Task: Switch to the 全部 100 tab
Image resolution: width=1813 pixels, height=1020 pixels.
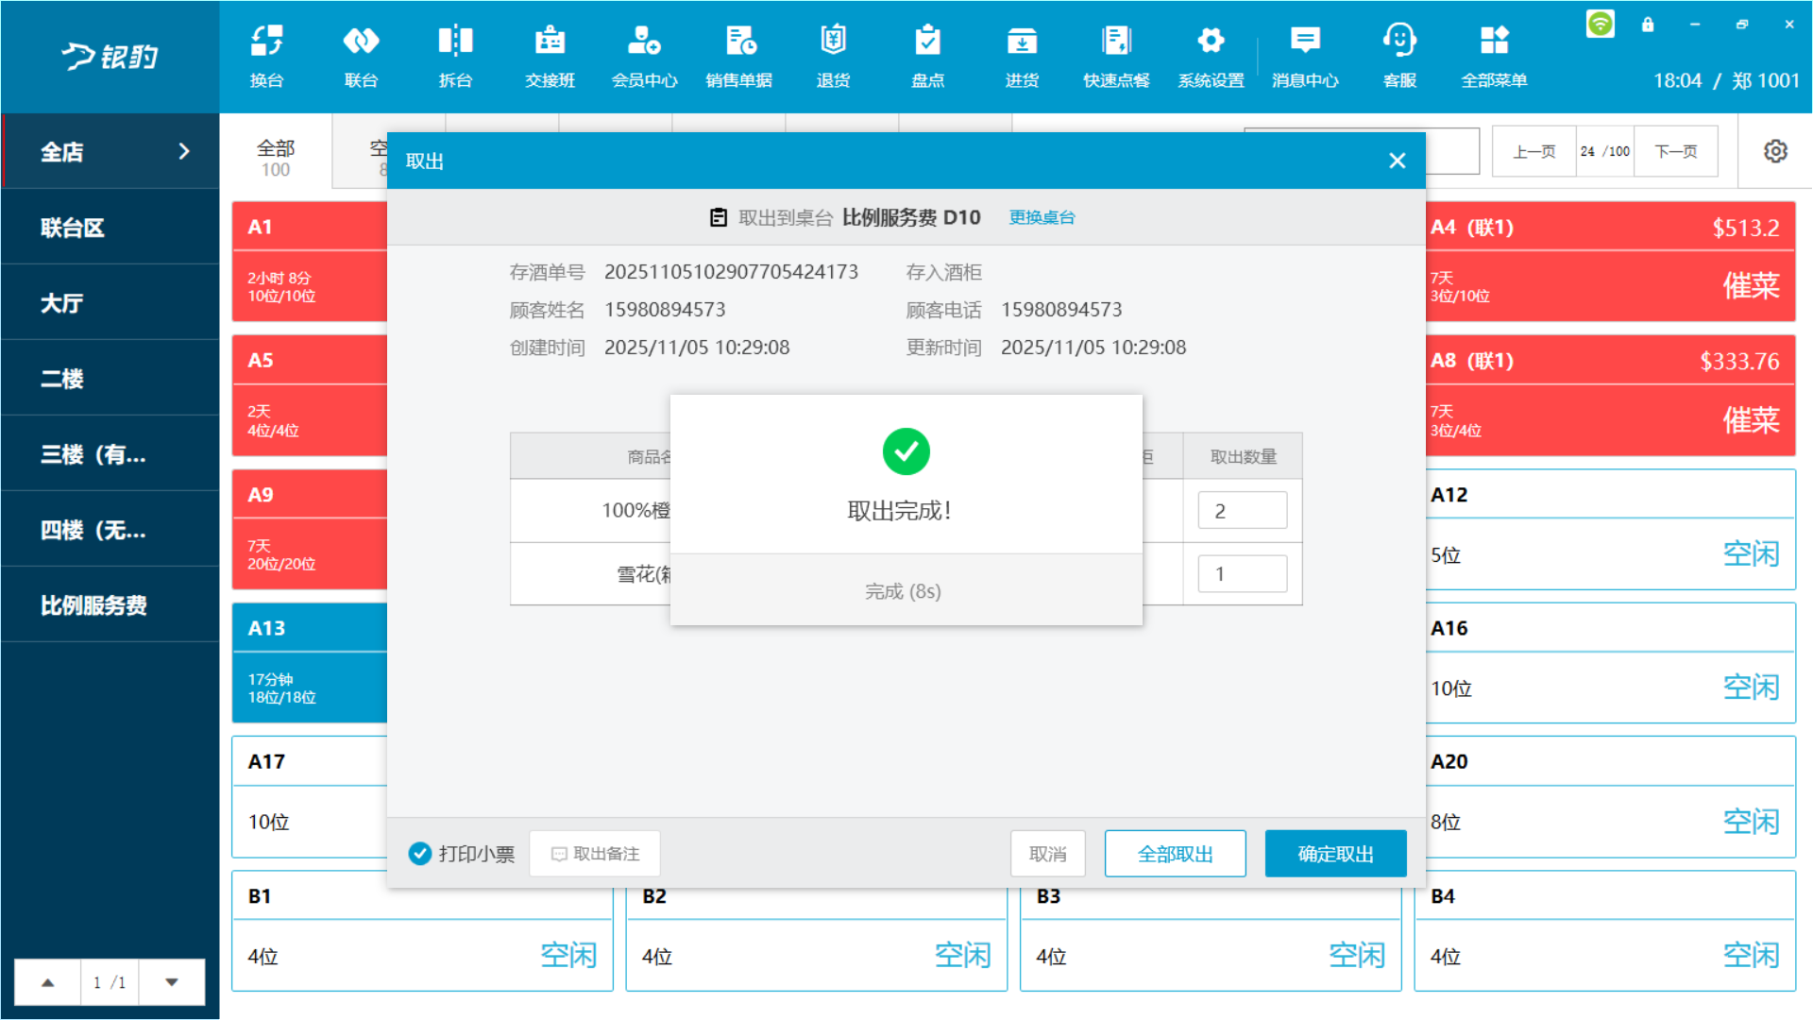Action: (276, 157)
